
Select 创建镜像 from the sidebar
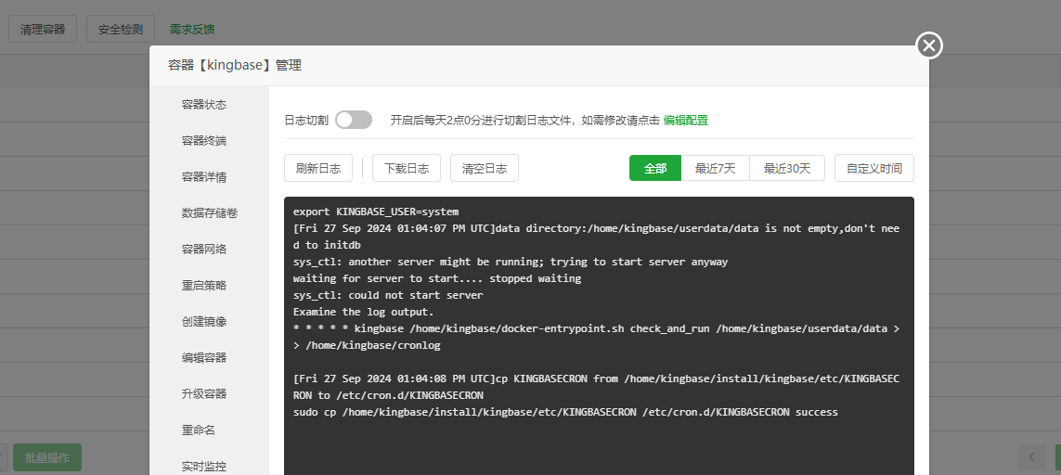[x=204, y=322]
